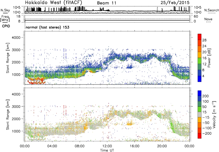
Task: Click the red bottom segment of velocity colorbar
Action: click(200, 136)
